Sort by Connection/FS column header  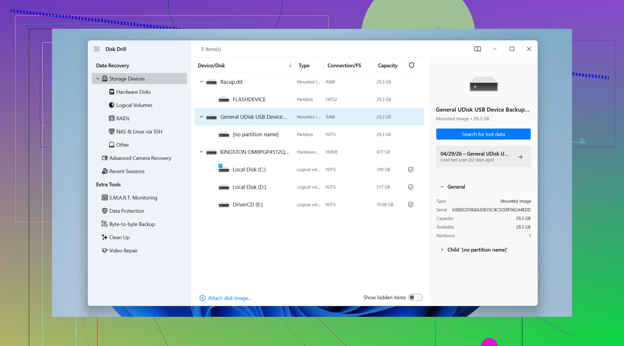344,65
